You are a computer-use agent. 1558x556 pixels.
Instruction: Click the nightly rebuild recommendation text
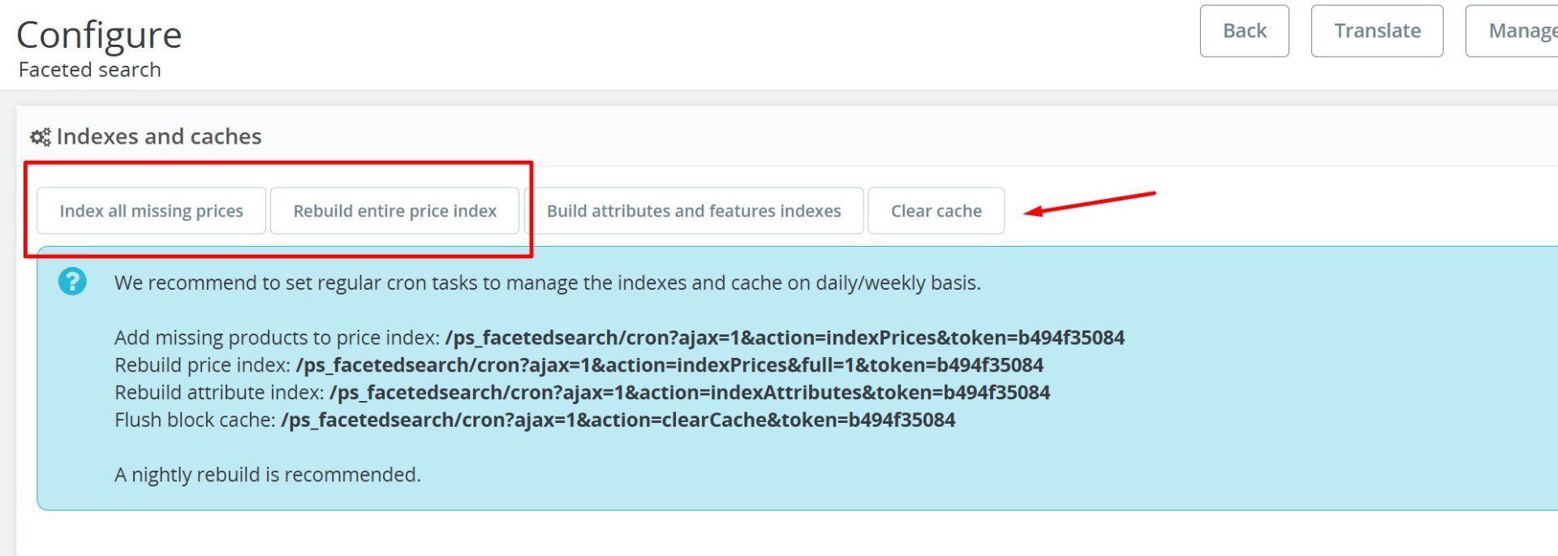coord(267,475)
